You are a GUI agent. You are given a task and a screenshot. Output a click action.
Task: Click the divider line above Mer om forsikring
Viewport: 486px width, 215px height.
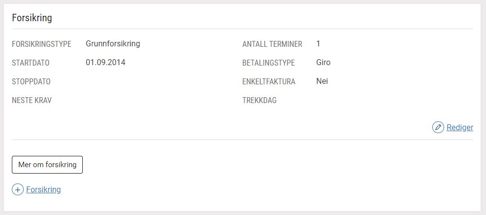[x=243, y=140]
